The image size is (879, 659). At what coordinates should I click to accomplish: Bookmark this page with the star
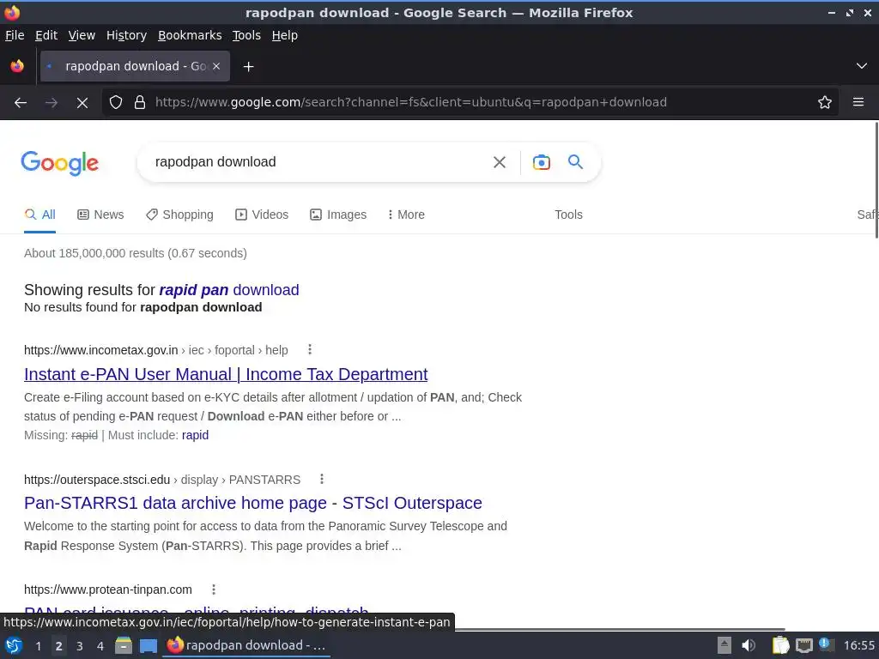pos(824,103)
